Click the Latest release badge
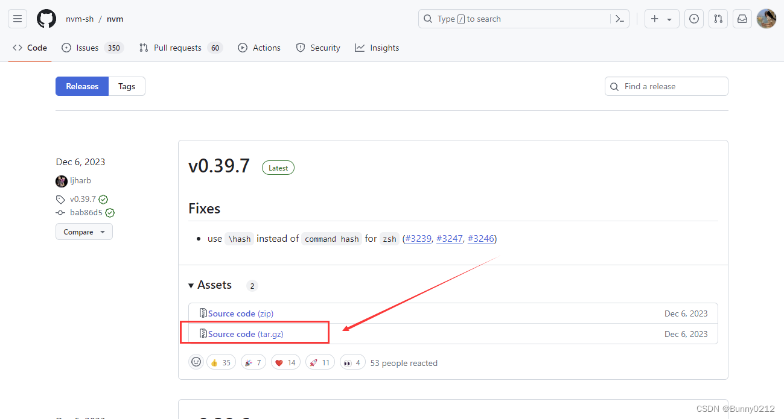784x419 pixels. pos(278,168)
